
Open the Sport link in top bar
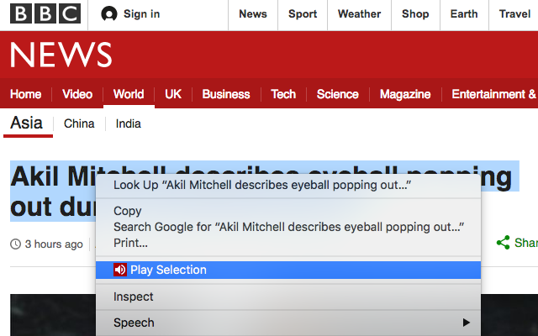pyautogui.click(x=303, y=14)
